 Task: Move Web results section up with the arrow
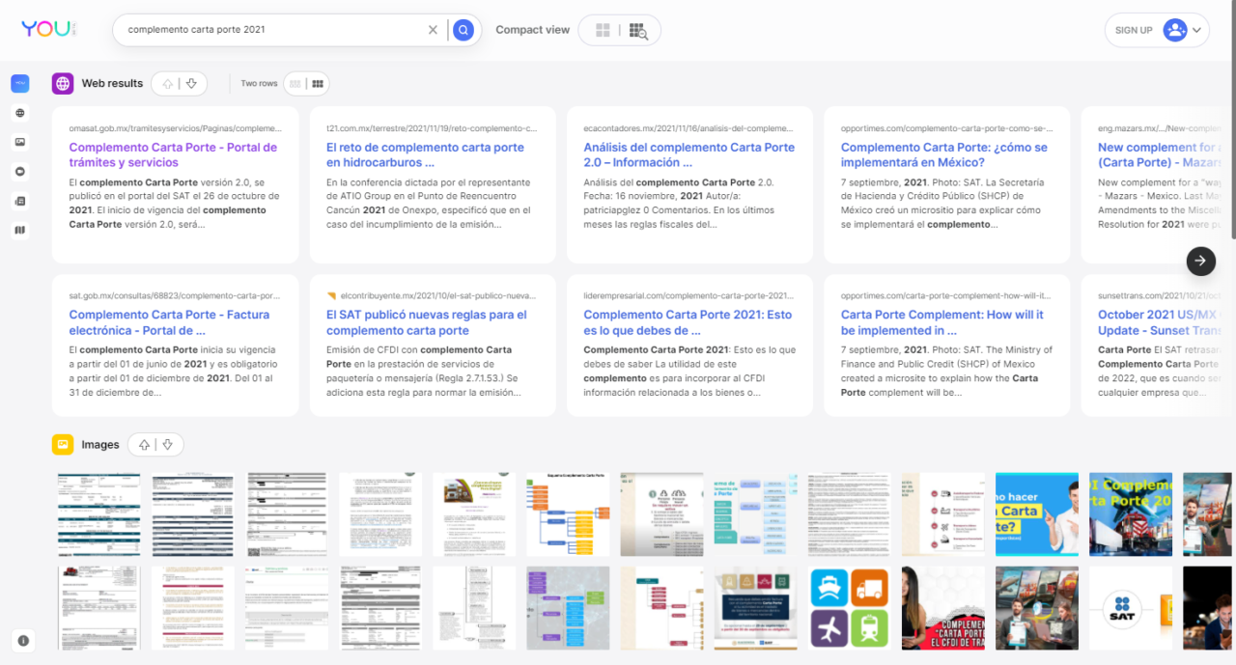click(168, 84)
